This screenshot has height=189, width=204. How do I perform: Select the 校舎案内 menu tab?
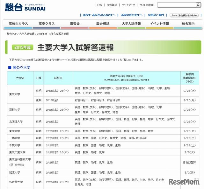tap(188, 24)
